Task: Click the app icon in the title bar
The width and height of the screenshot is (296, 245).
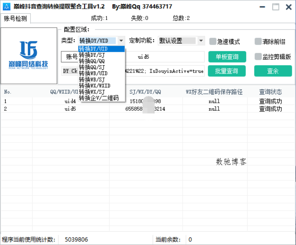Action: [x=6, y=7]
